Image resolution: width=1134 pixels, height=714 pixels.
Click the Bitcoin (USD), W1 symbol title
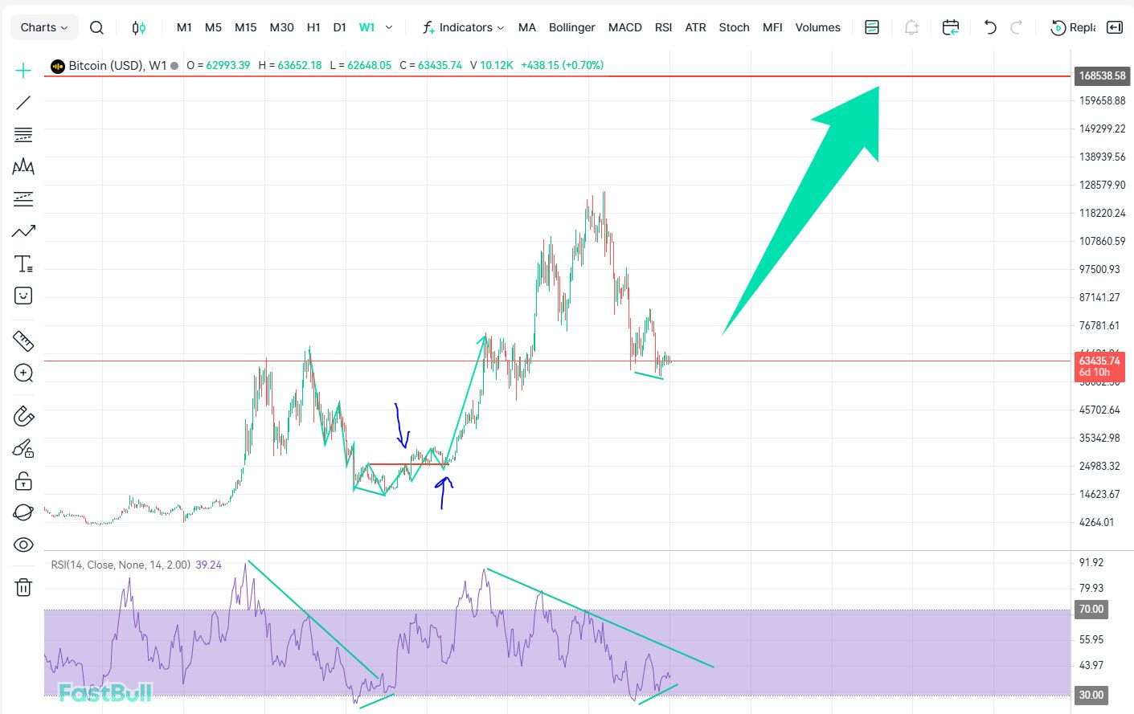(117, 65)
